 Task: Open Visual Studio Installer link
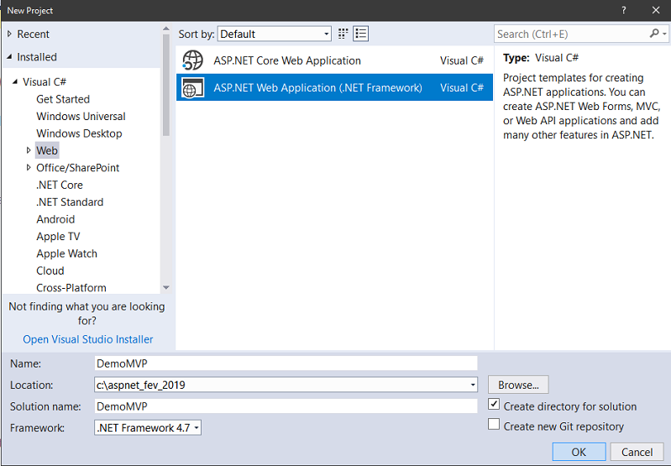(87, 339)
